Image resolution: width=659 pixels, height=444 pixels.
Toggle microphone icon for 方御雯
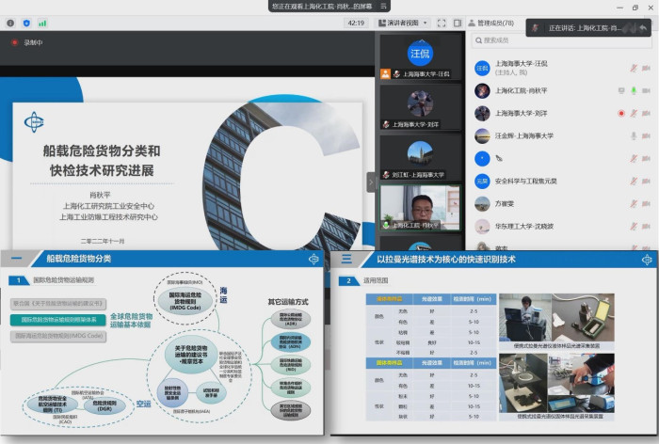634,204
